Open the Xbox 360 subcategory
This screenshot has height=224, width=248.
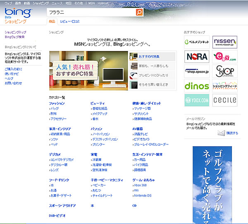[140, 185]
